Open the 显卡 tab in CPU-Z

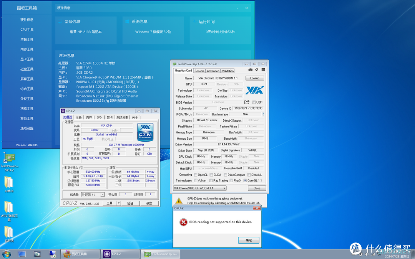110,117
